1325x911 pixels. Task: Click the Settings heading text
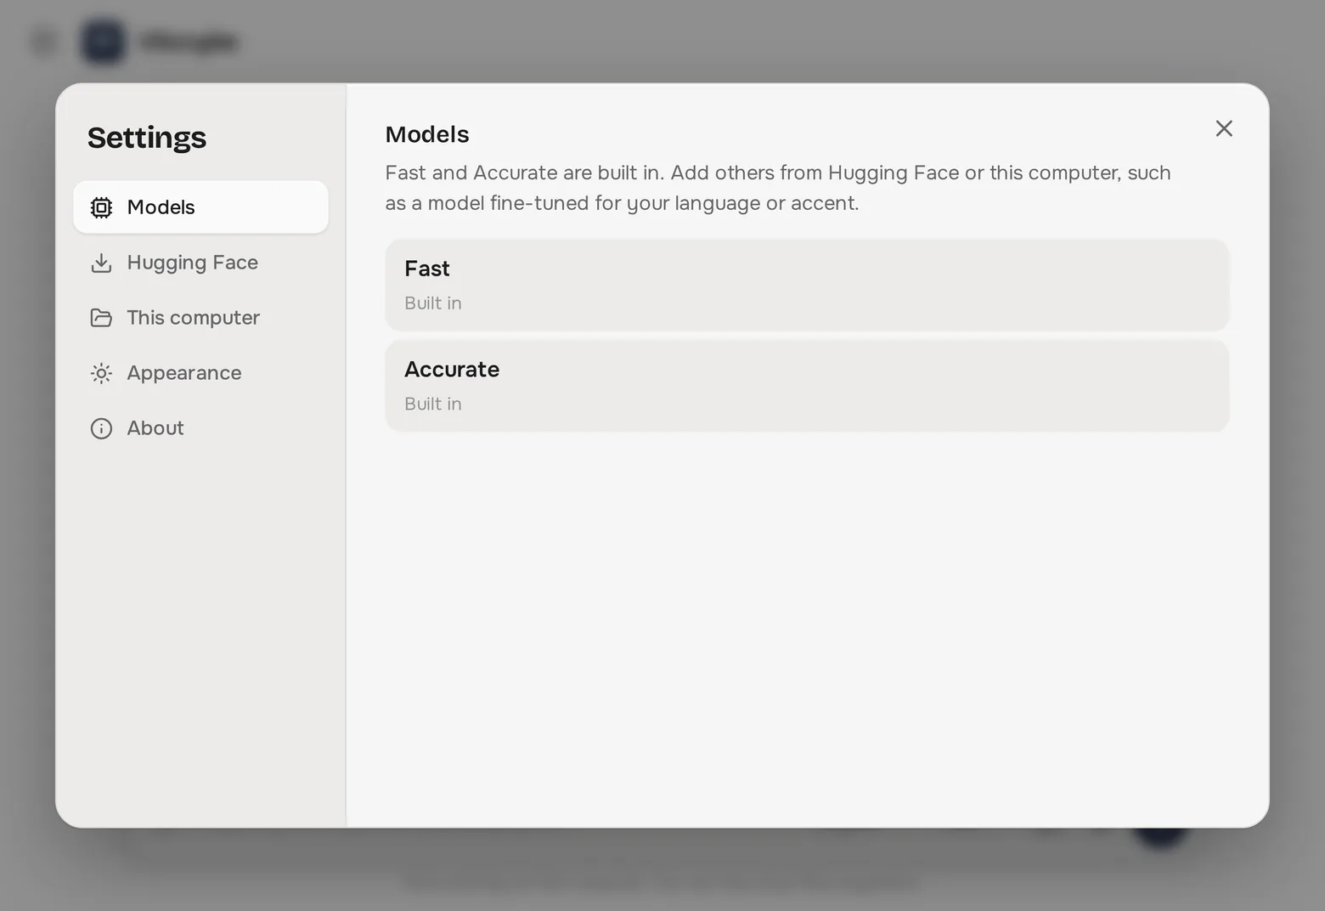(147, 138)
